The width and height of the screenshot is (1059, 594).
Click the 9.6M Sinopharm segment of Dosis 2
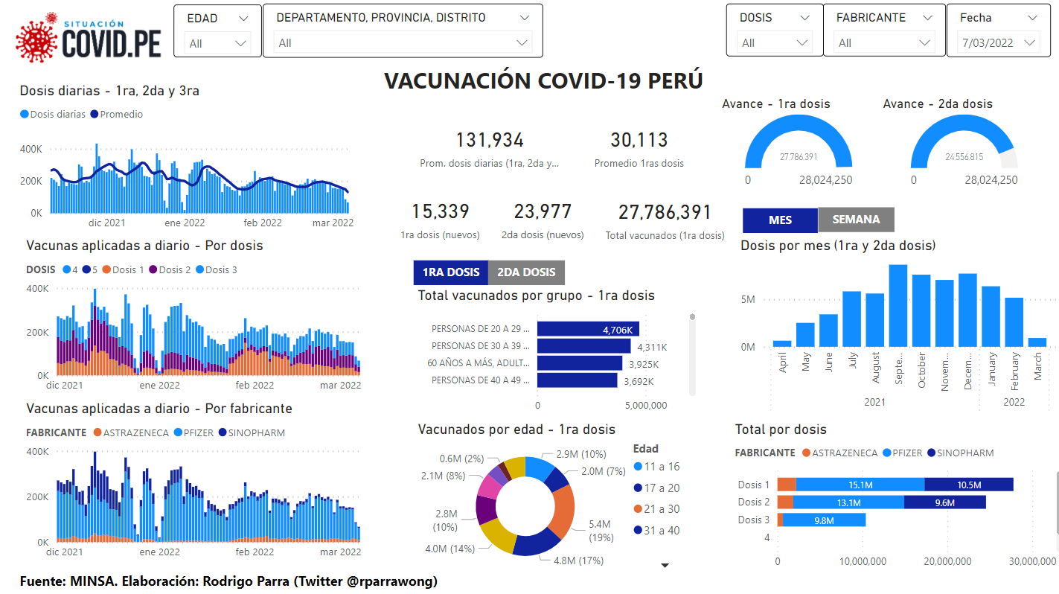pyautogui.click(x=945, y=502)
